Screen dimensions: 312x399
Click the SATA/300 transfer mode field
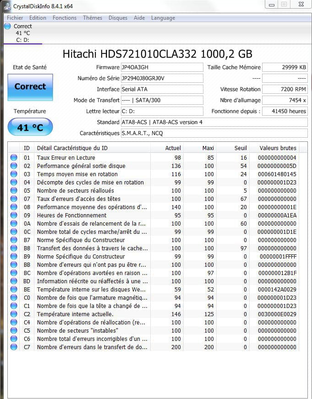(162, 100)
